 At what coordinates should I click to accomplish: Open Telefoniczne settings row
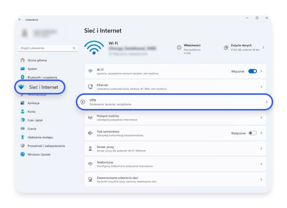175,164
